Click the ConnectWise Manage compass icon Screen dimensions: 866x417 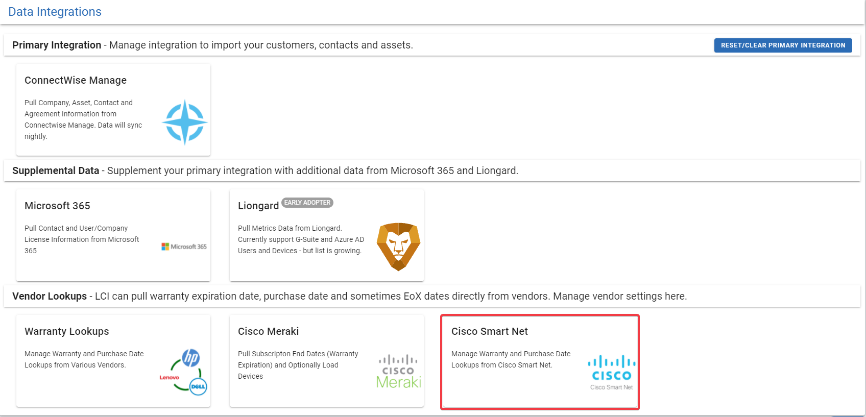tap(184, 122)
